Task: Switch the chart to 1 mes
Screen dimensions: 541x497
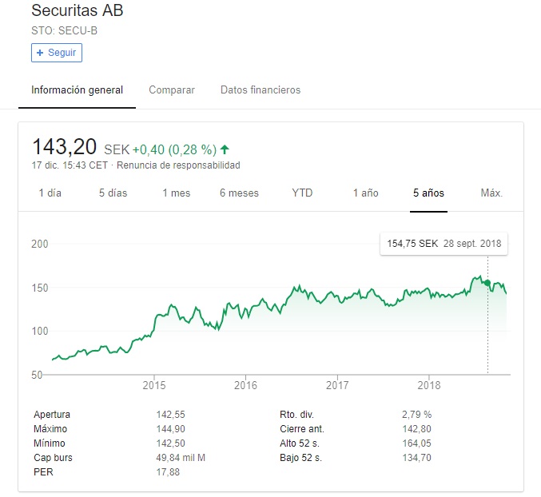Action: click(x=176, y=193)
